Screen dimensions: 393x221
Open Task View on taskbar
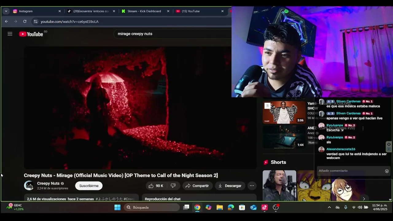(186, 207)
